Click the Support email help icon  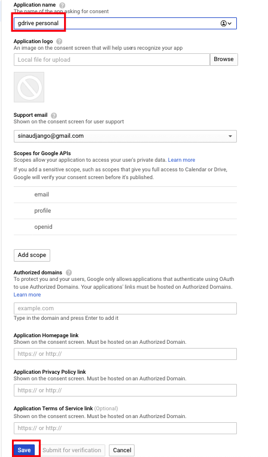tap(54, 115)
